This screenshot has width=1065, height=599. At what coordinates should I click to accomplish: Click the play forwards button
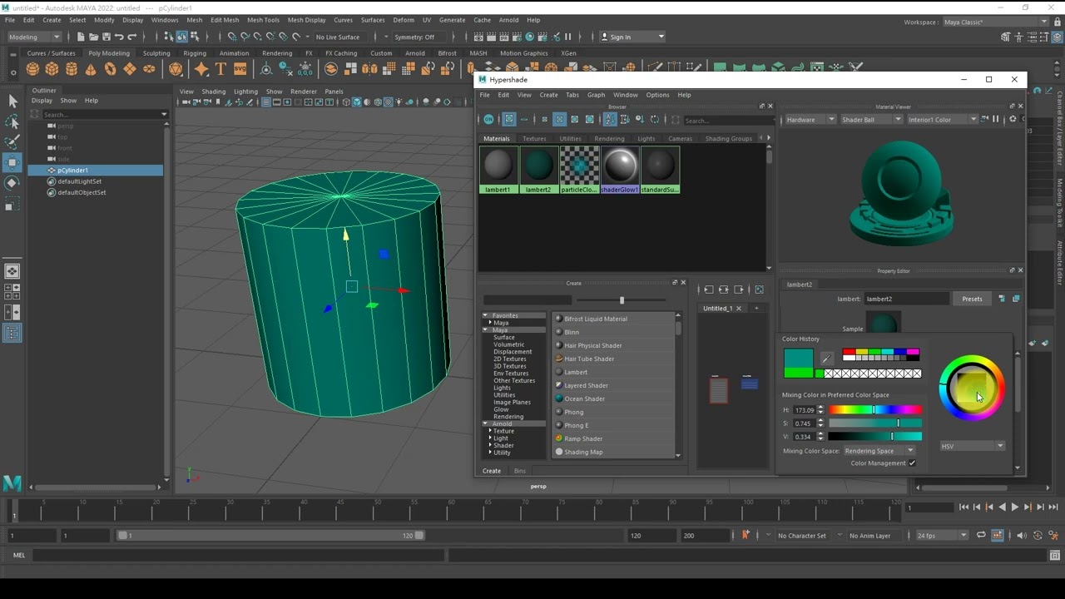(x=1014, y=507)
